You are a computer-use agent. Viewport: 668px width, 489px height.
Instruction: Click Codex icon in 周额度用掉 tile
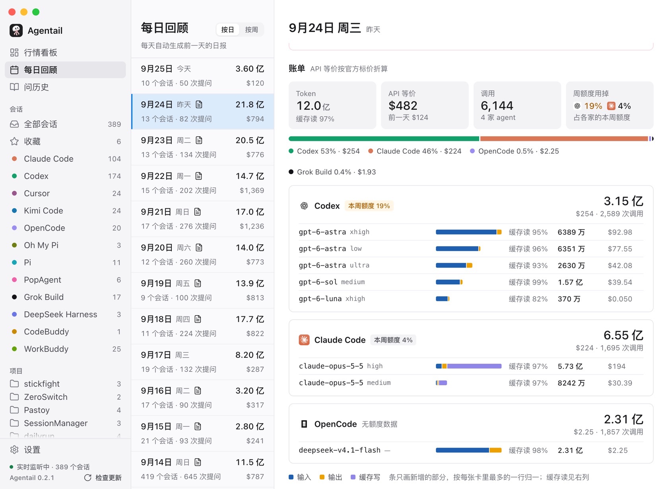tap(577, 106)
